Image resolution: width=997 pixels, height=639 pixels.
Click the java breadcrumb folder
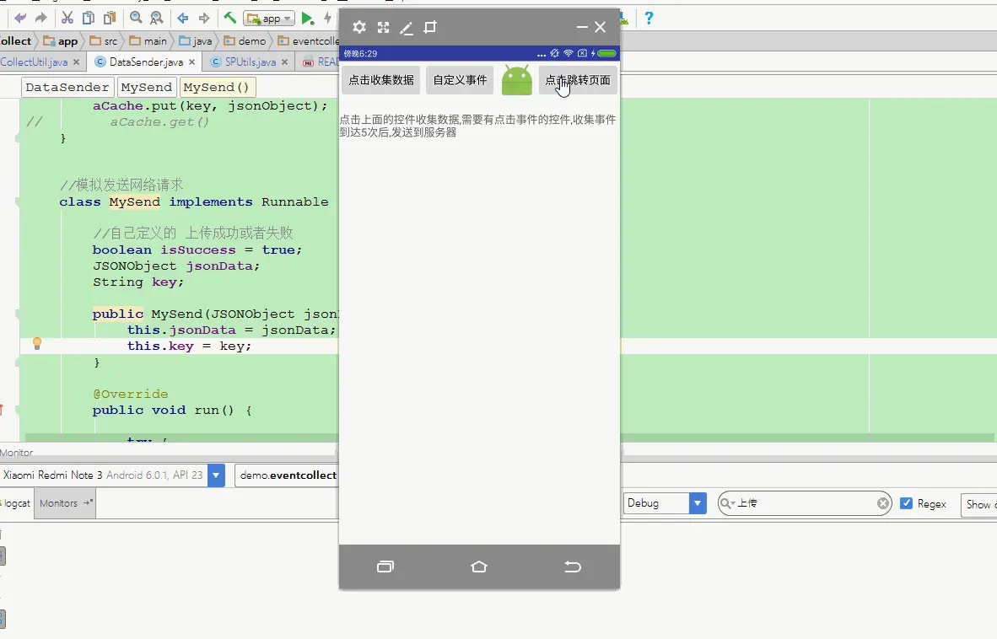pos(195,41)
